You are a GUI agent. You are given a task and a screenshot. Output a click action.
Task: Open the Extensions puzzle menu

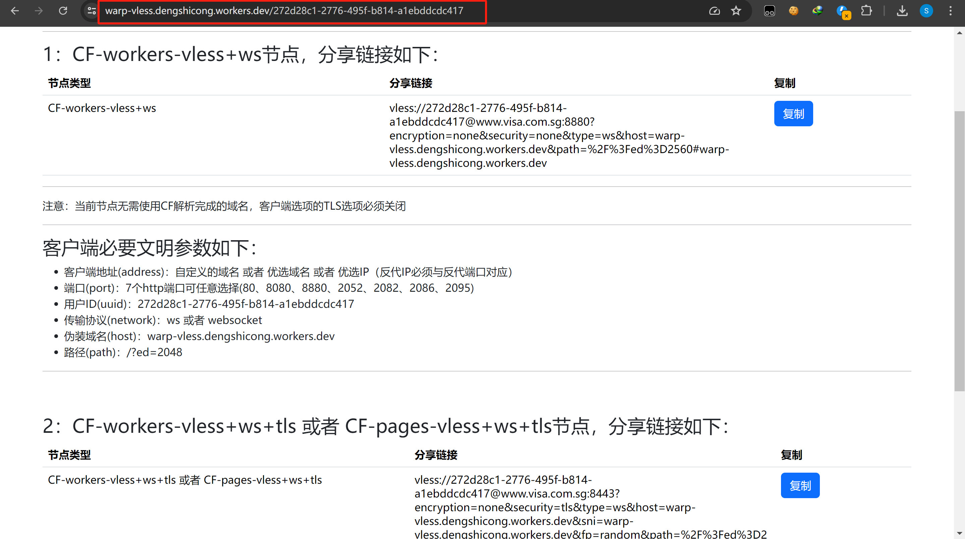pos(866,11)
